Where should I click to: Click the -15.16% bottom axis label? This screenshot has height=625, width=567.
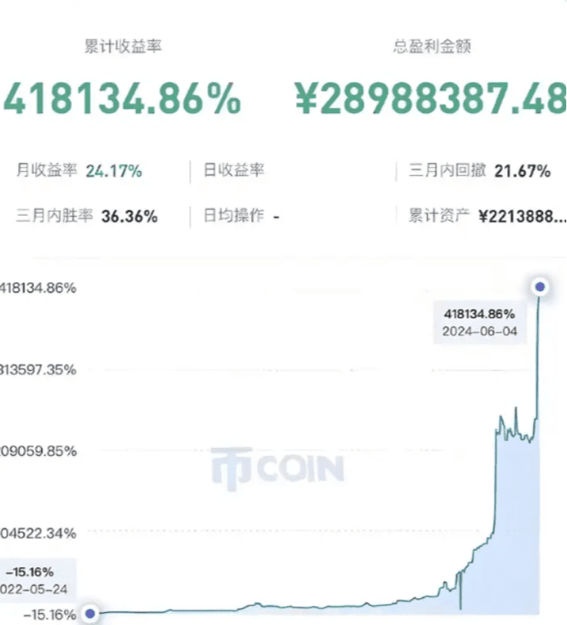49,615
